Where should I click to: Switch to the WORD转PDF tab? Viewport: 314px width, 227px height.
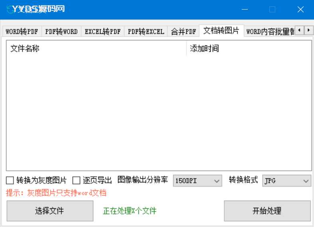(22, 32)
